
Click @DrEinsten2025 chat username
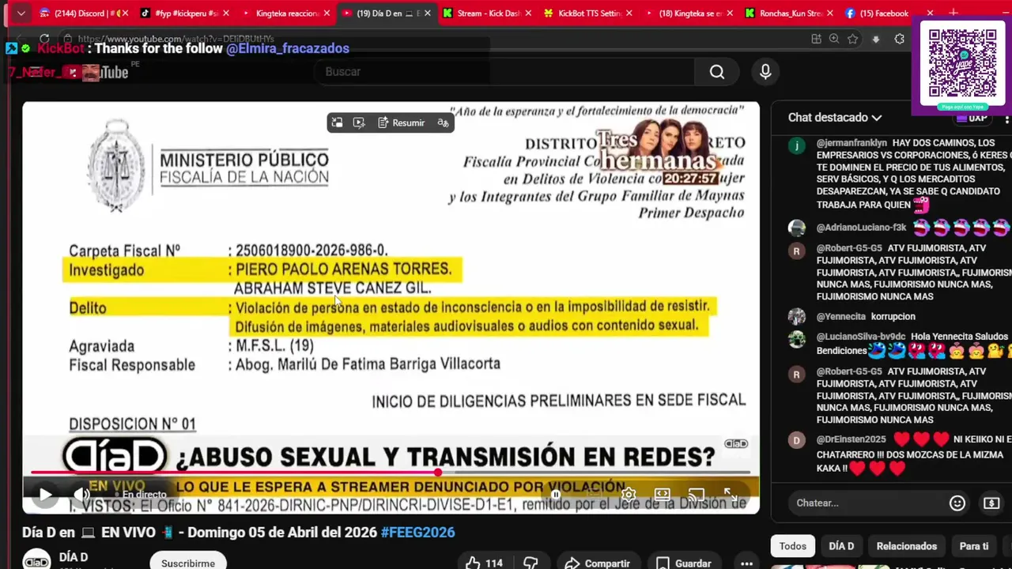click(851, 439)
